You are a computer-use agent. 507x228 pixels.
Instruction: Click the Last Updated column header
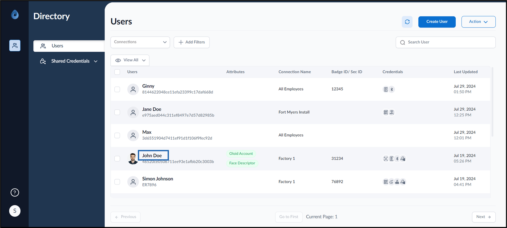click(x=466, y=72)
